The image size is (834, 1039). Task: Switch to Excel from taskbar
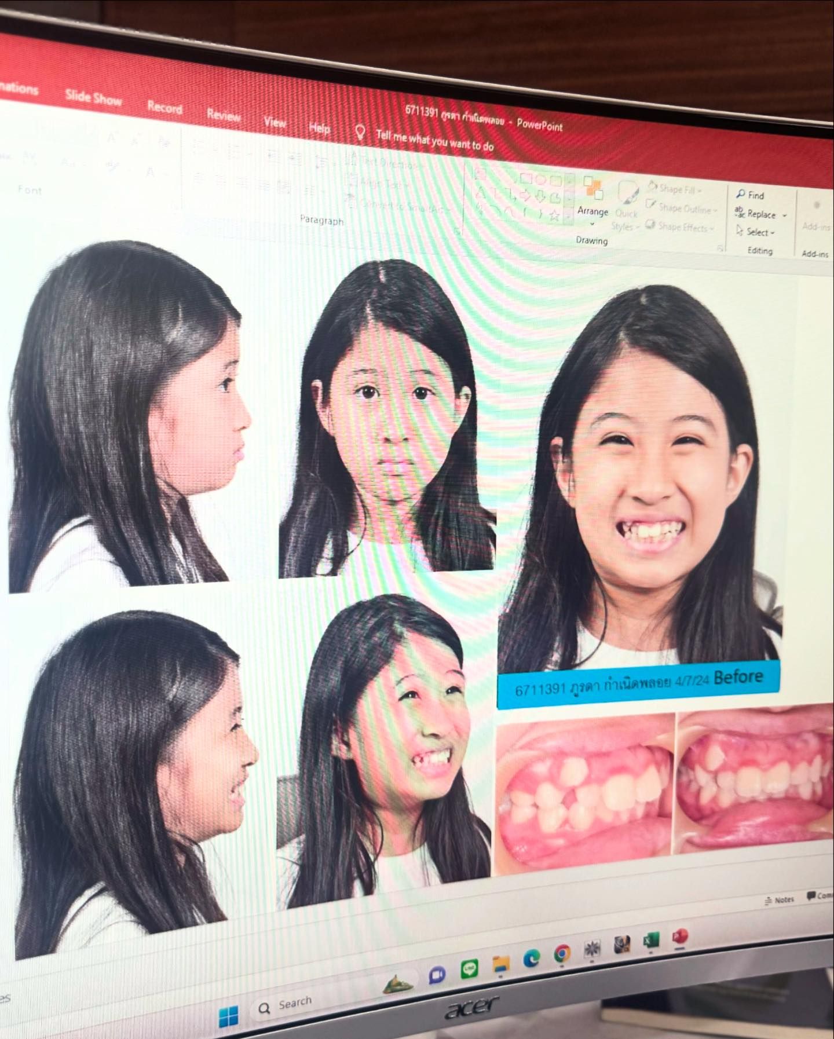click(652, 941)
